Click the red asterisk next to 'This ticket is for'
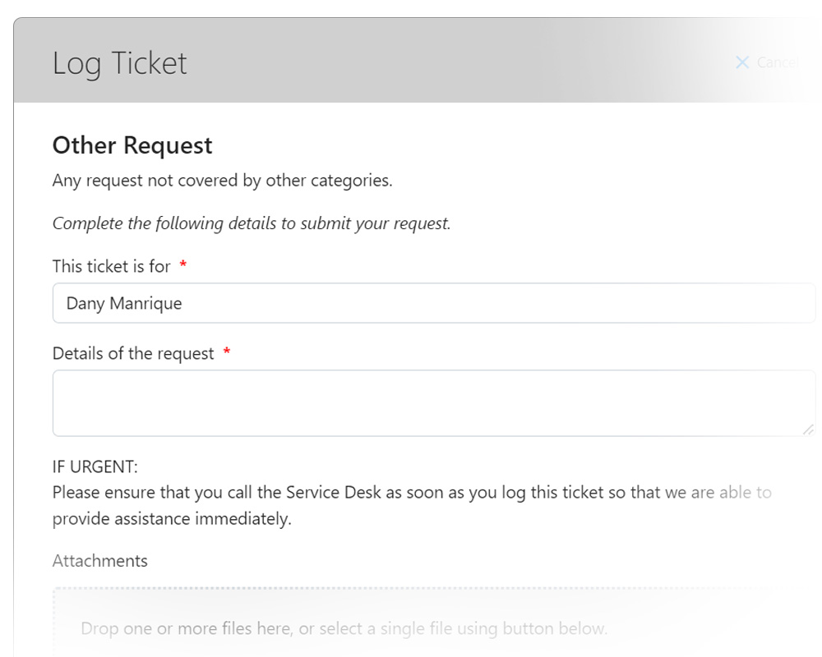The height and width of the screenshot is (657, 822). click(182, 265)
